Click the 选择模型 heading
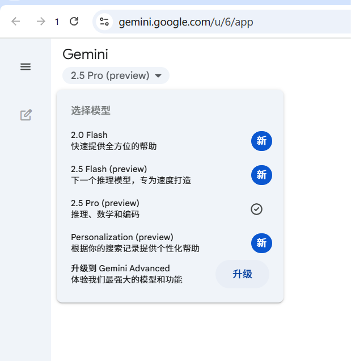The width and height of the screenshot is (351, 361). pyautogui.click(x=91, y=110)
